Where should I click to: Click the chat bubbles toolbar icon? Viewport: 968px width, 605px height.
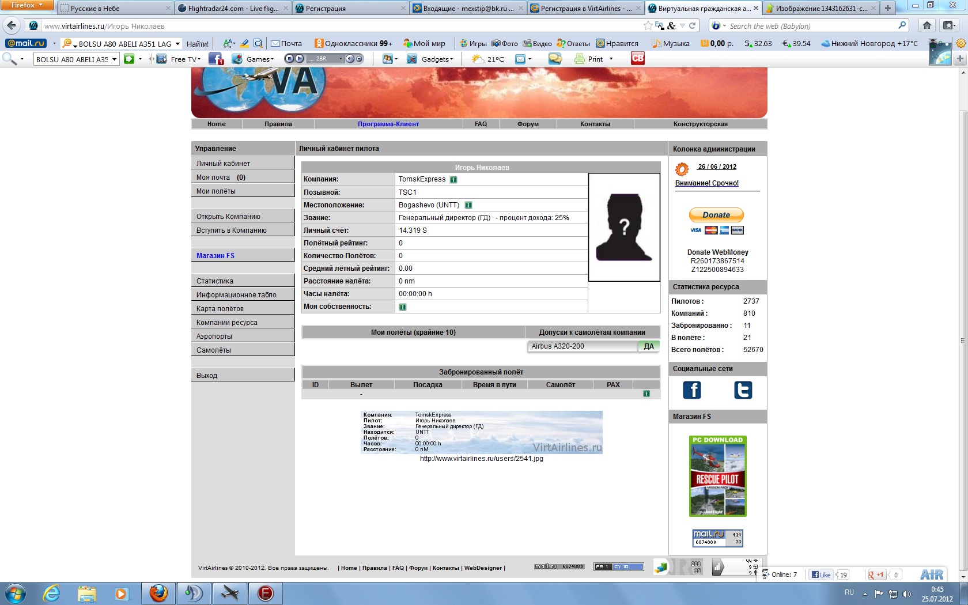555,58
